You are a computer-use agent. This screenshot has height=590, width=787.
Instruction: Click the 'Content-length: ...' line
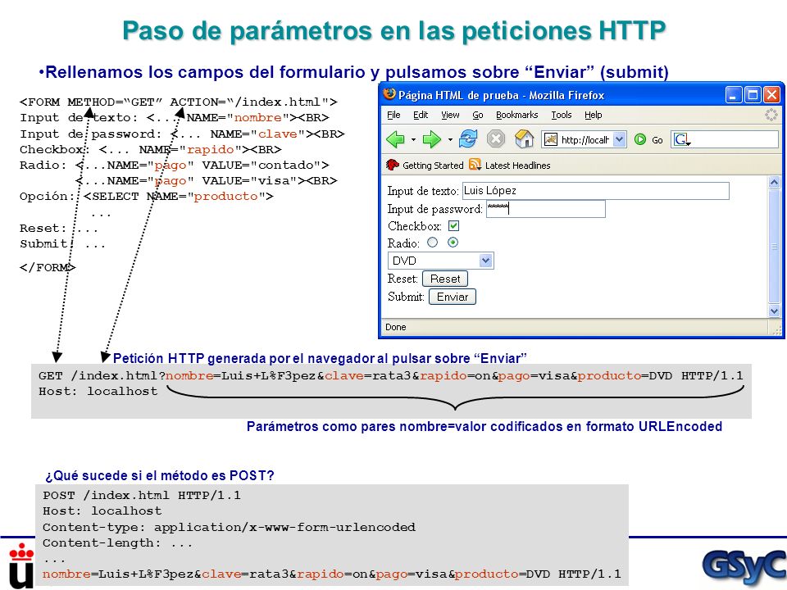[117, 542]
